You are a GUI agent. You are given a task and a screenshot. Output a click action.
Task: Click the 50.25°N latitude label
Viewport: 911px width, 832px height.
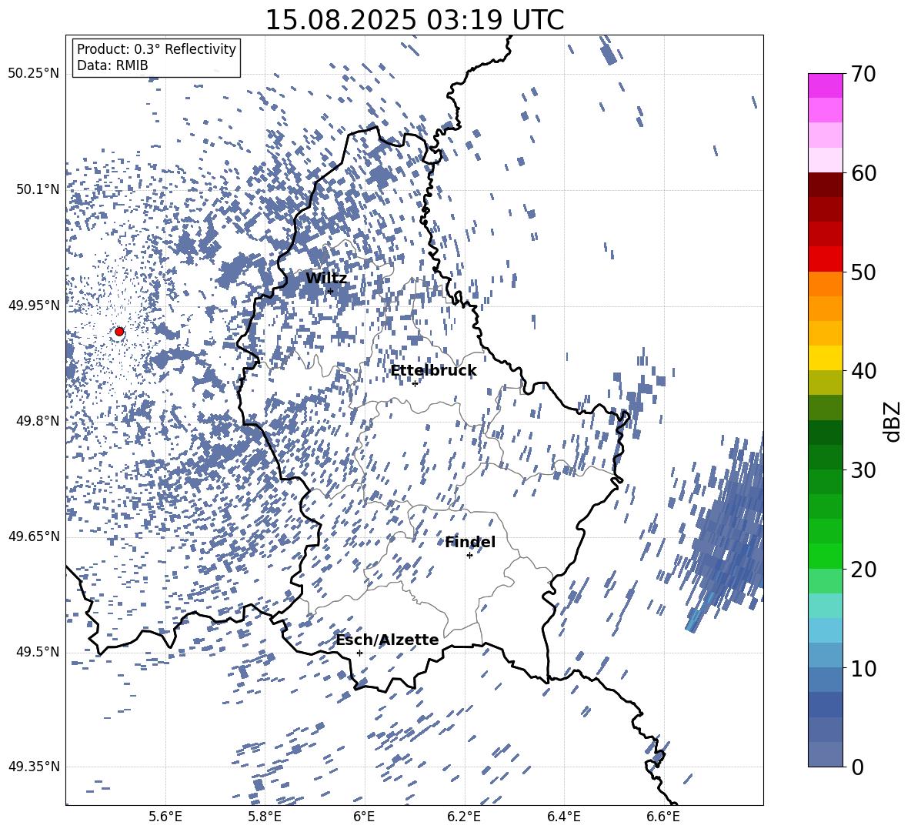34,74
